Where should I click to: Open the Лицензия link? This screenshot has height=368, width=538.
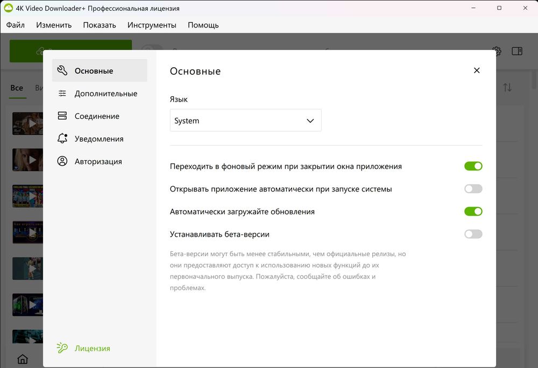pos(93,349)
